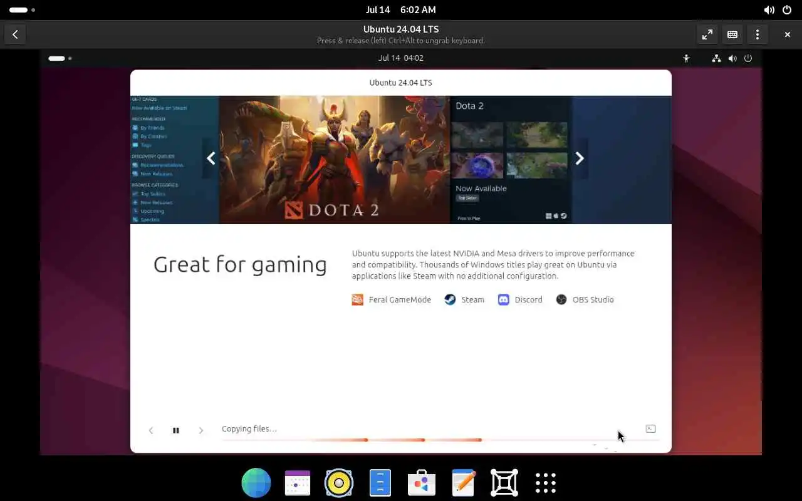Click 'Ubuntu 24.04 LTS' installer window title

401,83
